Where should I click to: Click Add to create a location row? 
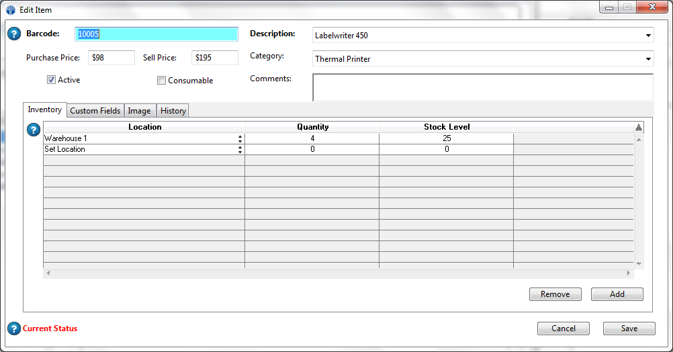click(617, 294)
